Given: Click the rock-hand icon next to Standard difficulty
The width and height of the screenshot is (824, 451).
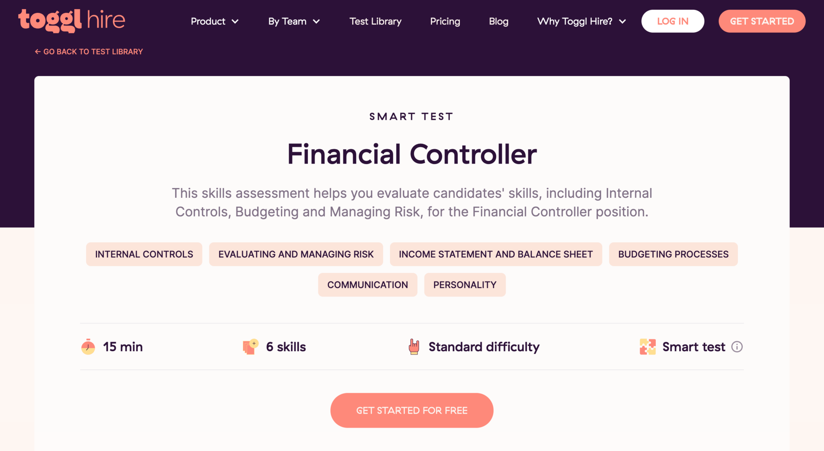Looking at the screenshot, I should tap(413, 346).
